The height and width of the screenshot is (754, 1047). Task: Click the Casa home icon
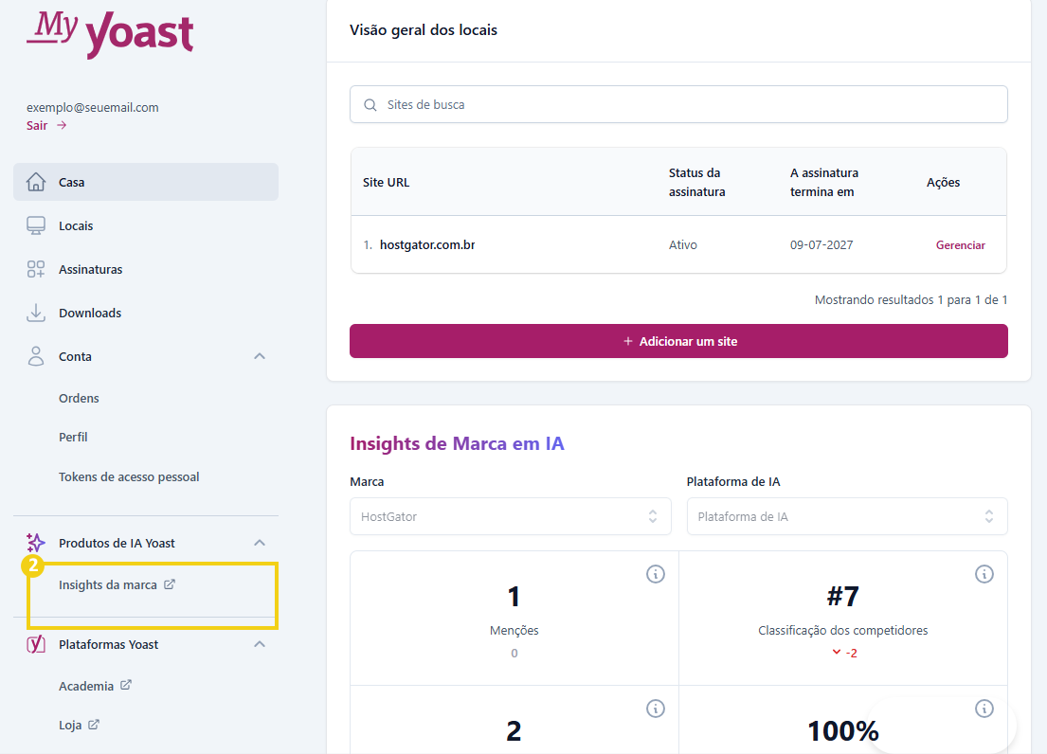click(36, 182)
